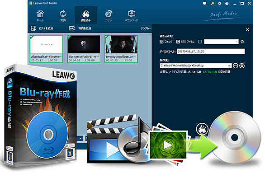Open the save folder via folder icon
Screen dimensions: 265x178
[242, 66]
